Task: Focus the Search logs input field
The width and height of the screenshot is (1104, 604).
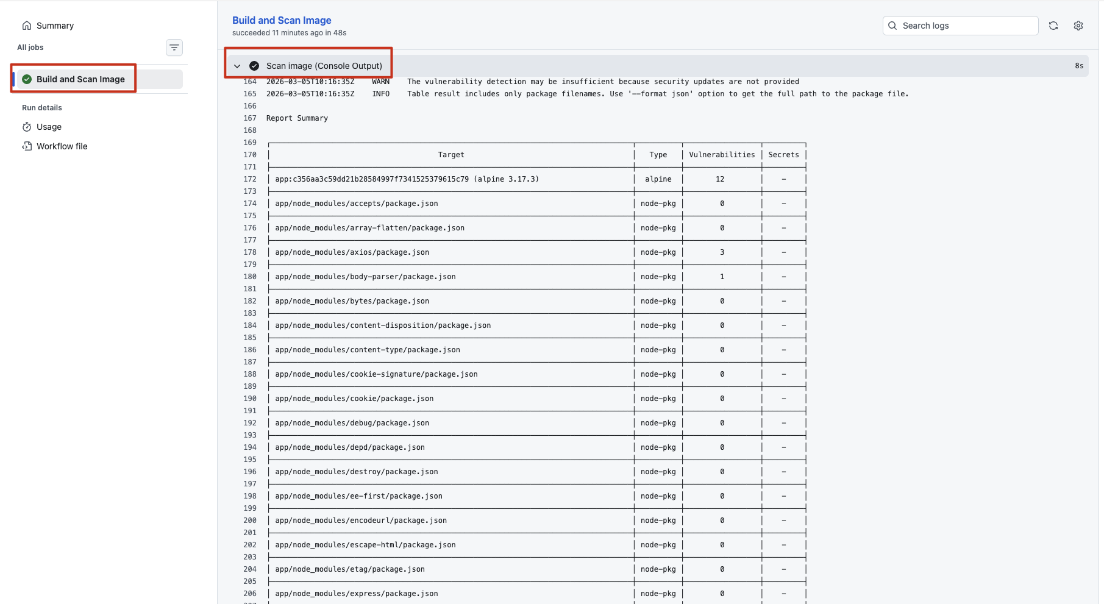Action: pyautogui.click(x=967, y=26)
